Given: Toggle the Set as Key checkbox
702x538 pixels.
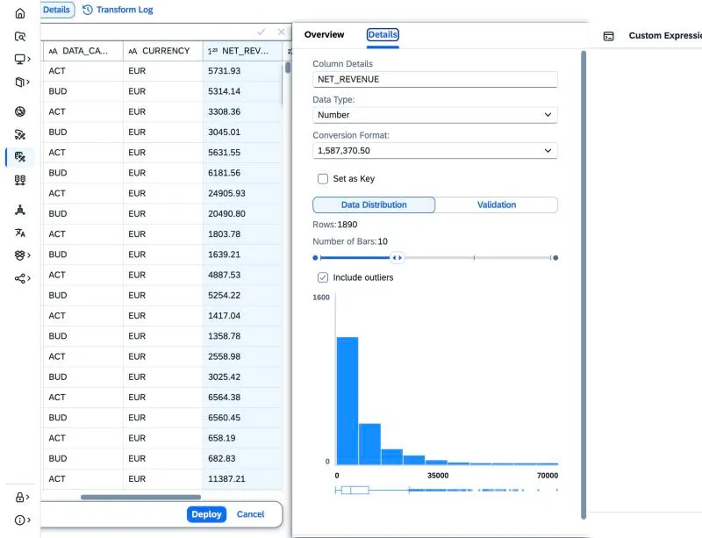Looking at the screenshot, I should [x=323, y=179].
